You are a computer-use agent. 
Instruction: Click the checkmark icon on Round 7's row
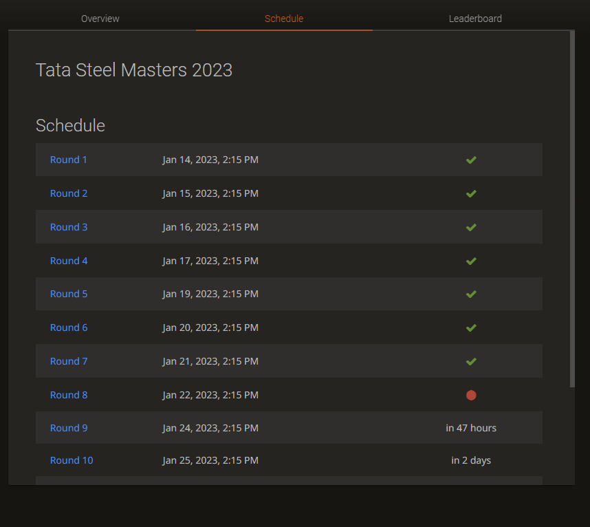471,361
